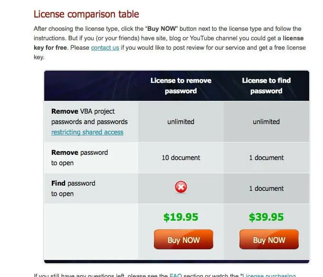Click Buy NOW under $19.95

[x=183, y=240]
